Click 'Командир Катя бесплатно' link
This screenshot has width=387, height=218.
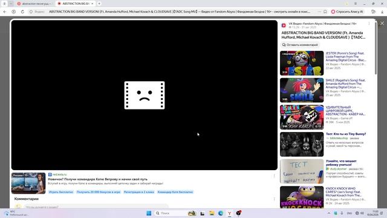click(x=175, y=192)
